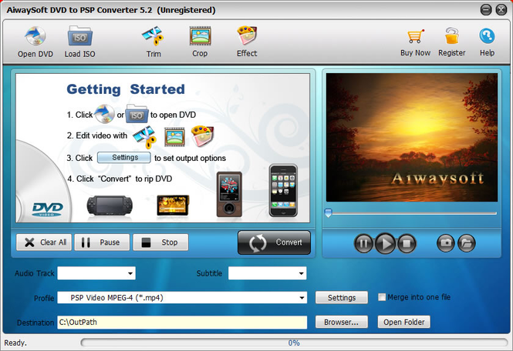Click the ISO folder icon in Getting Started
513x351 pixels.
(x=137, y=114)
